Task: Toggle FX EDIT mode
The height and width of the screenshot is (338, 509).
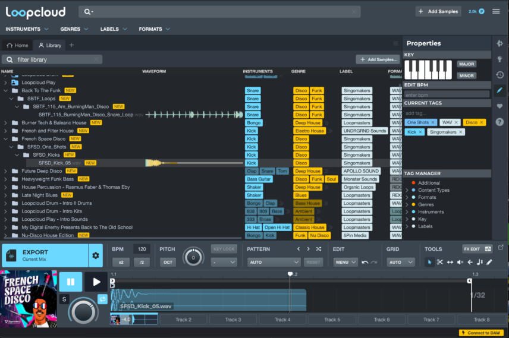Action: click(x=477, y=249)
